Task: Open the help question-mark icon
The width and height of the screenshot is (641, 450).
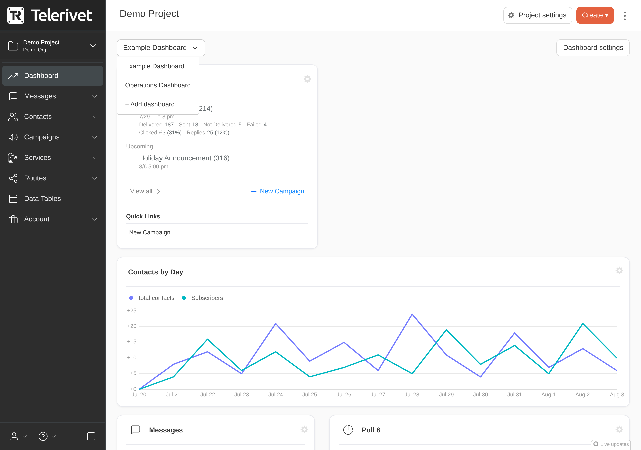Action: 43,436
